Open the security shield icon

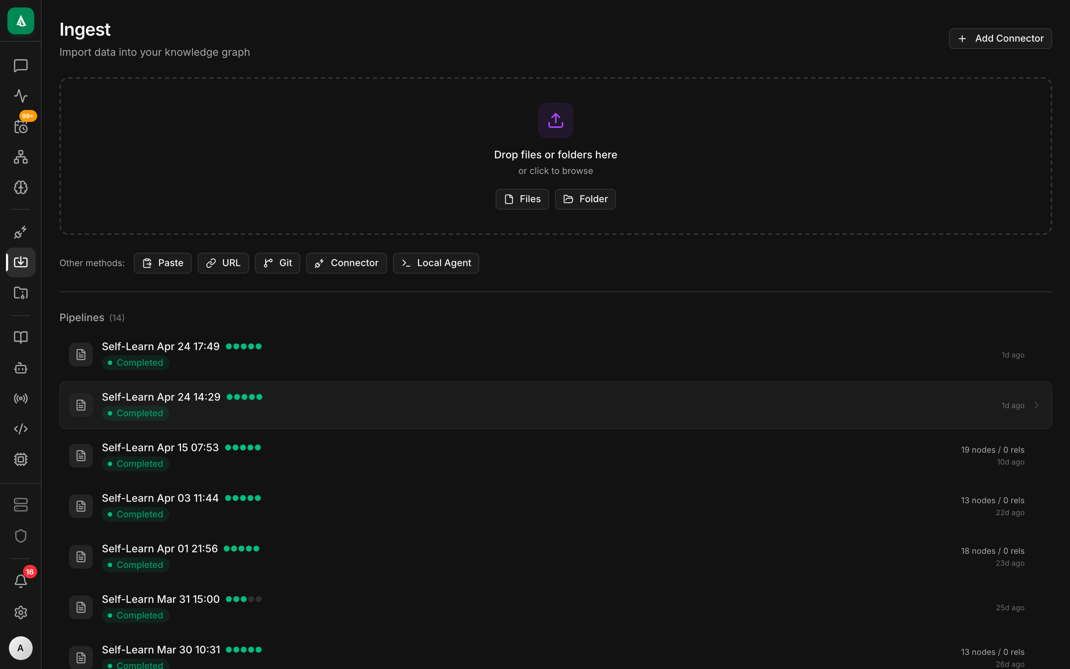click(x=21, y=536)
